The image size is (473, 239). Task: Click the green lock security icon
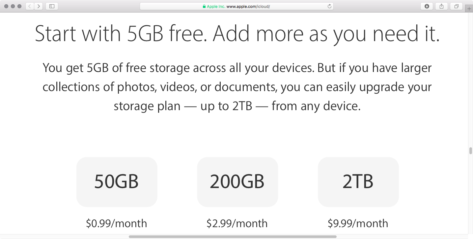[204, 6]
